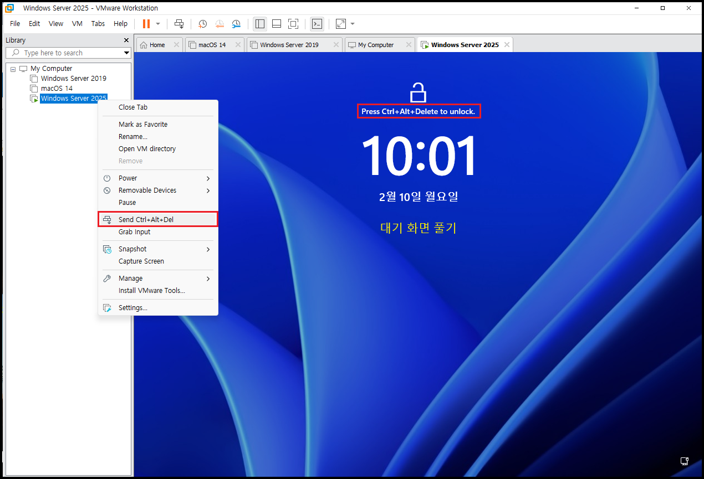704x479 pixels.
Task: Choose Rename... in the context menu
Action: pos(158,137)
